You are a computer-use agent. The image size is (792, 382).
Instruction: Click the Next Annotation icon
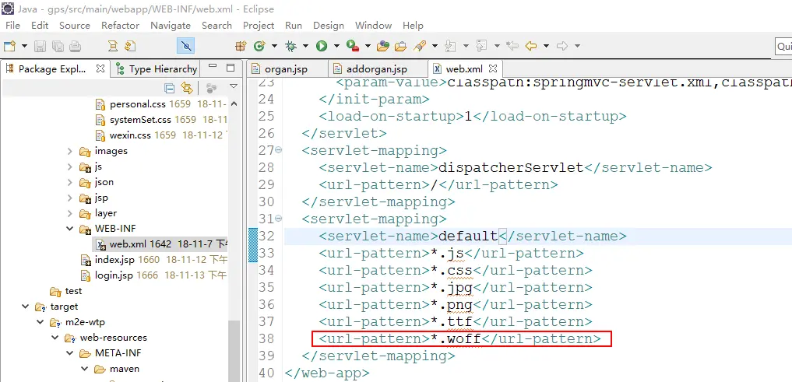pyautogui.click(x=450, y=47)
